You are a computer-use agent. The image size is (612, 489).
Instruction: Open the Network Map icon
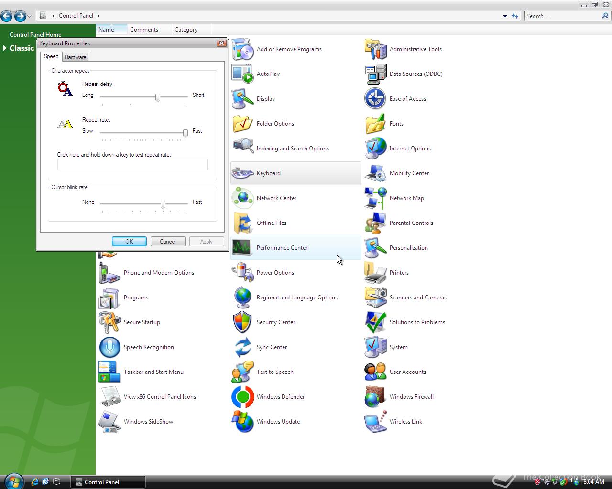[x=376, y=198]
